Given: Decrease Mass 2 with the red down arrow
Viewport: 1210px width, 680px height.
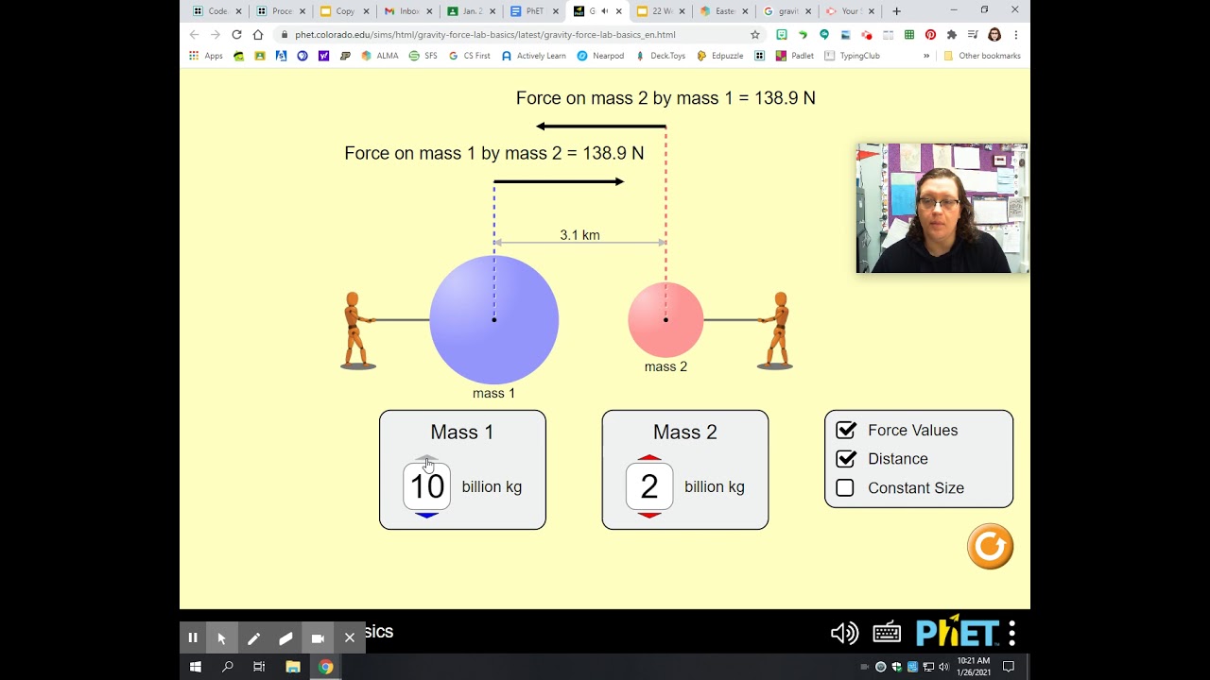Looking at the screenshot, I should click(649, 515).
